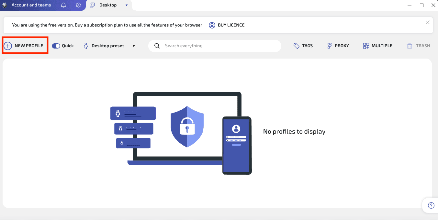Open the settings gear icon
This screenshot has width=438, height=220.
point(78,5)
